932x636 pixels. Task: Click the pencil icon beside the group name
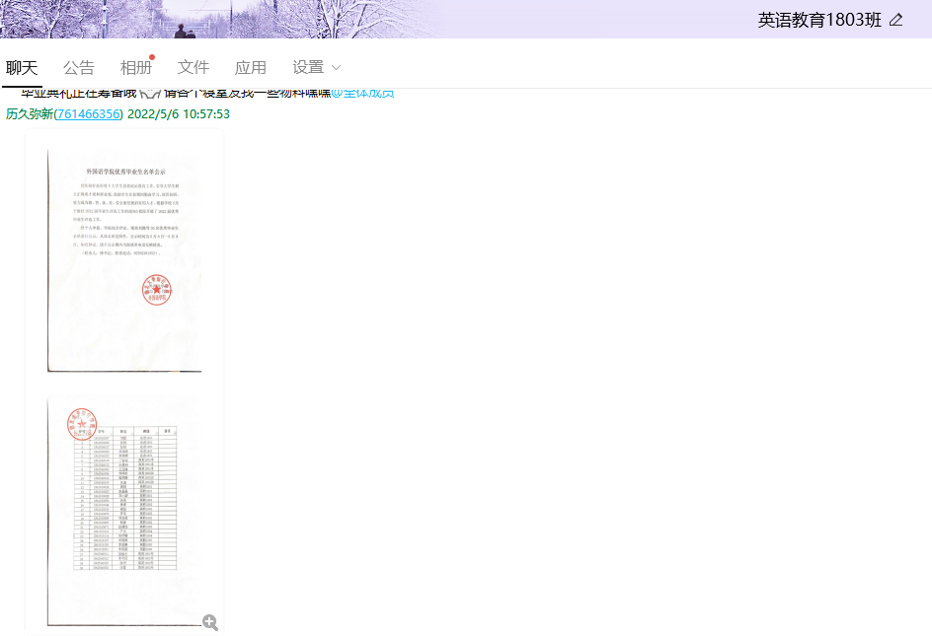coord(895,20)
